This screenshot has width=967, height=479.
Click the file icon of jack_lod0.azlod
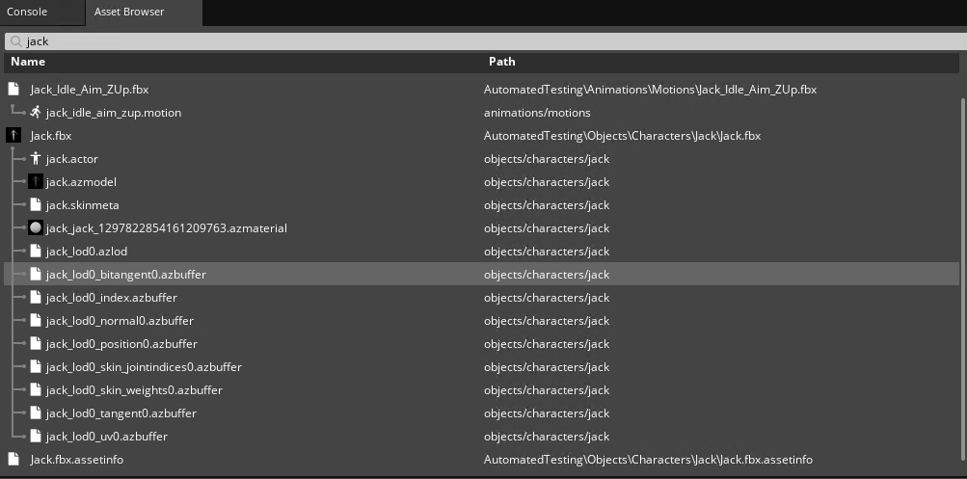click(36, 251)
